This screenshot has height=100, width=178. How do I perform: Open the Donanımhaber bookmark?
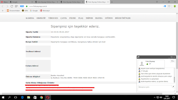13,11
